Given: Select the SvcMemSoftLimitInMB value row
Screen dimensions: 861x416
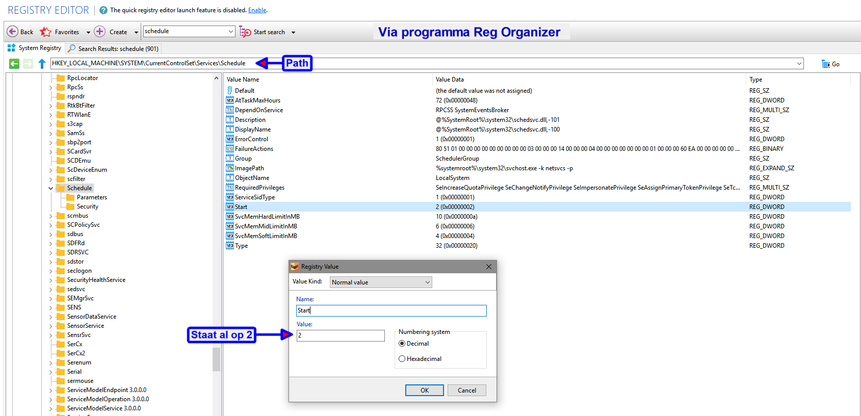Looking at the screenshot, I should point(538,236).
